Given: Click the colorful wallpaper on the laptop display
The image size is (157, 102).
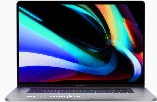Looking at the screenshot, I should click(x=81, y=43).
